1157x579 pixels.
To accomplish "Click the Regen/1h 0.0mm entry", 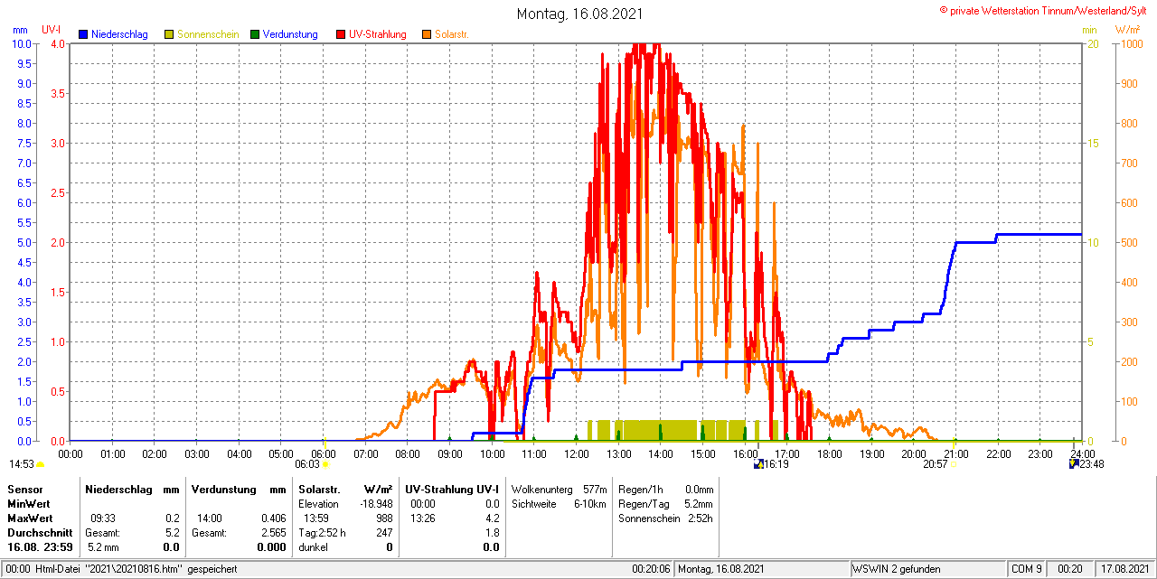I will pyautogui.click(x=665, y=490).
